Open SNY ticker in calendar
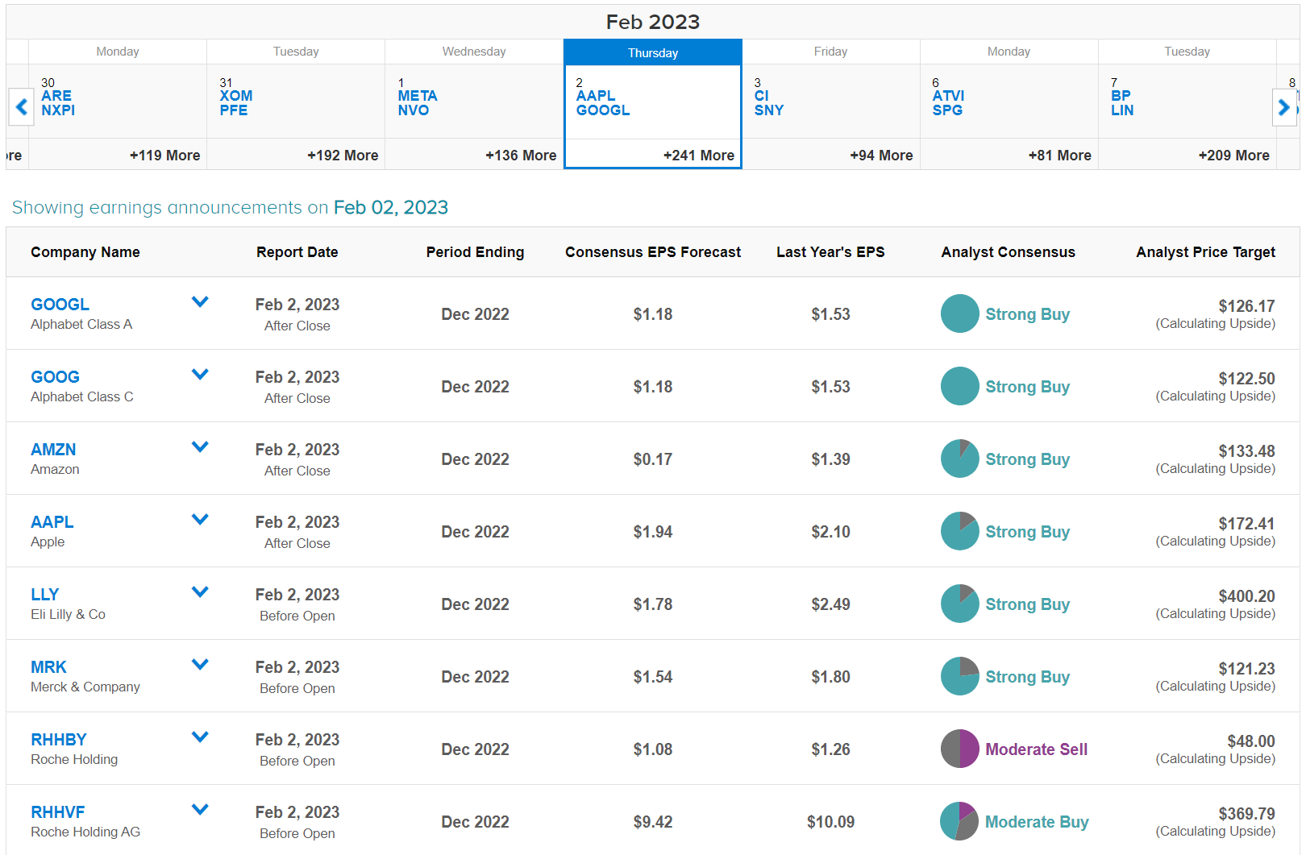The width and height of the screenshot is (1306, 855). point(769,110)
